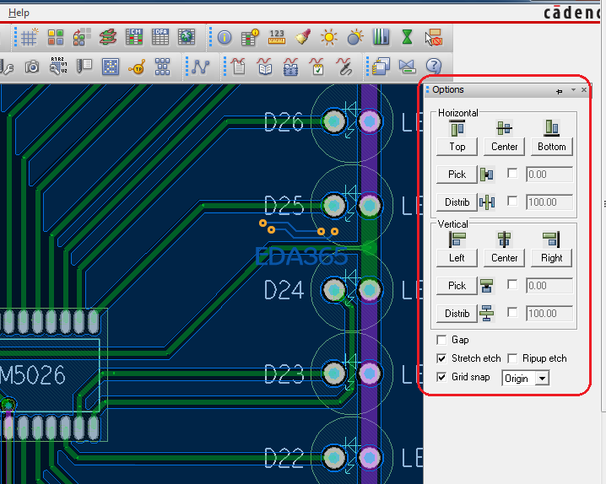Open the Origin grid snap dropdown
This screenshot has width=606, height=484.
click(x=541, y=379)
